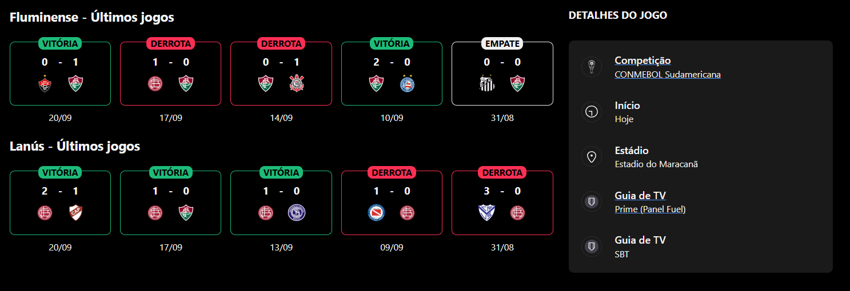
Task: Open Fluminense's 0-0 Empate match card
Action: 502,74
